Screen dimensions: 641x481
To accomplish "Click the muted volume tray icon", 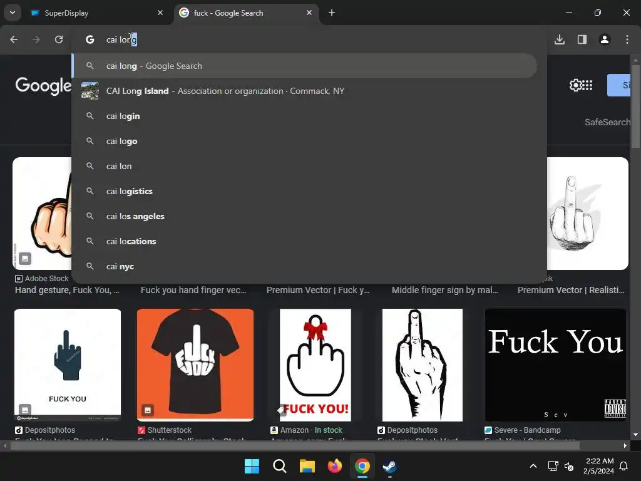I will pyautogui.click(x=568, y=466).
